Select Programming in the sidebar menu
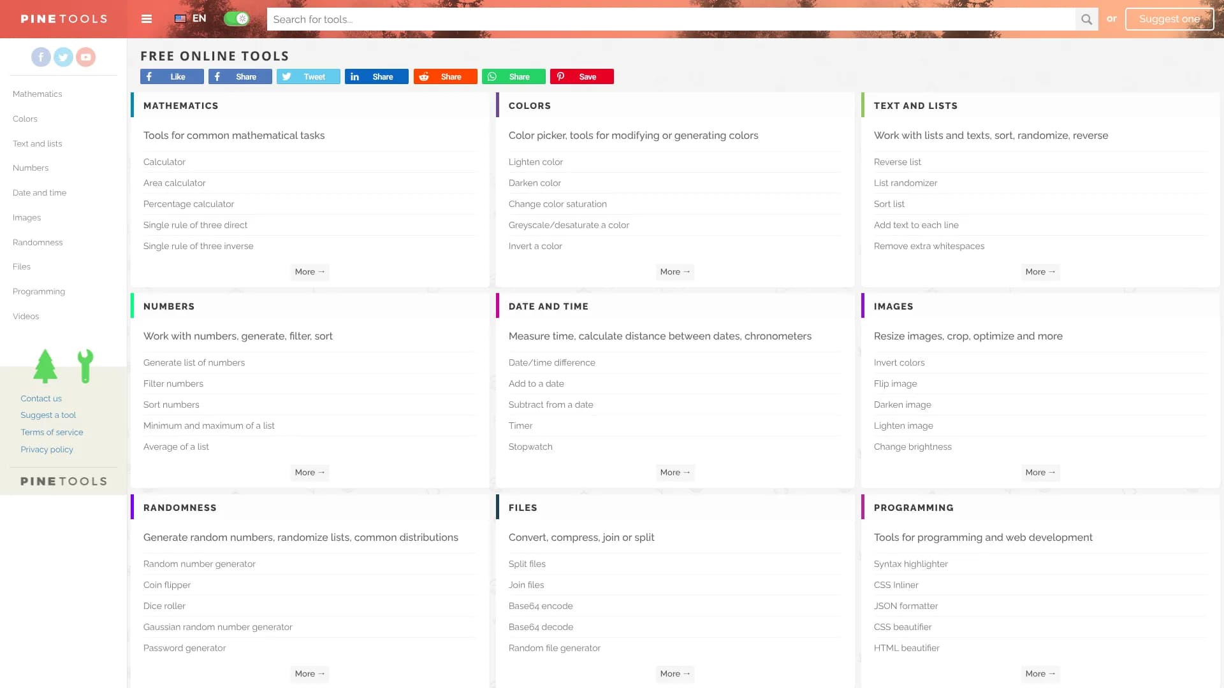This screenshot has width=1224, height=688. pyautogui.click(x=39, y=291)
